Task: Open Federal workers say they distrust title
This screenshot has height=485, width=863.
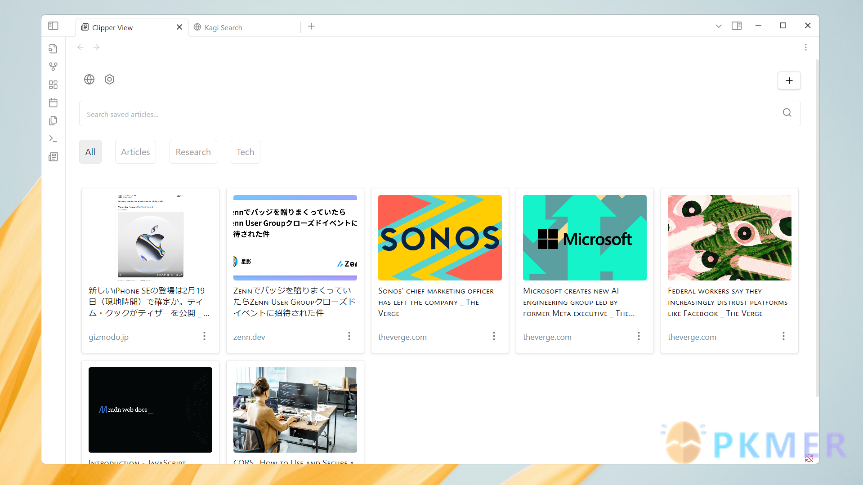Action: [x=728, y=303]
